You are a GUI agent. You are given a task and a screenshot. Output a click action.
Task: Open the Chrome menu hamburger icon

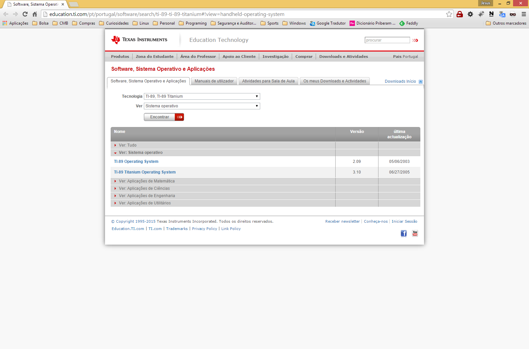(524, 14)
